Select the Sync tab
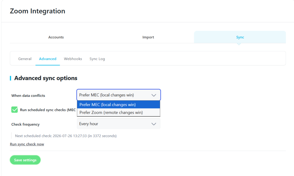The height and width of the screenshot is (176, 294). [x=240, y=37]
